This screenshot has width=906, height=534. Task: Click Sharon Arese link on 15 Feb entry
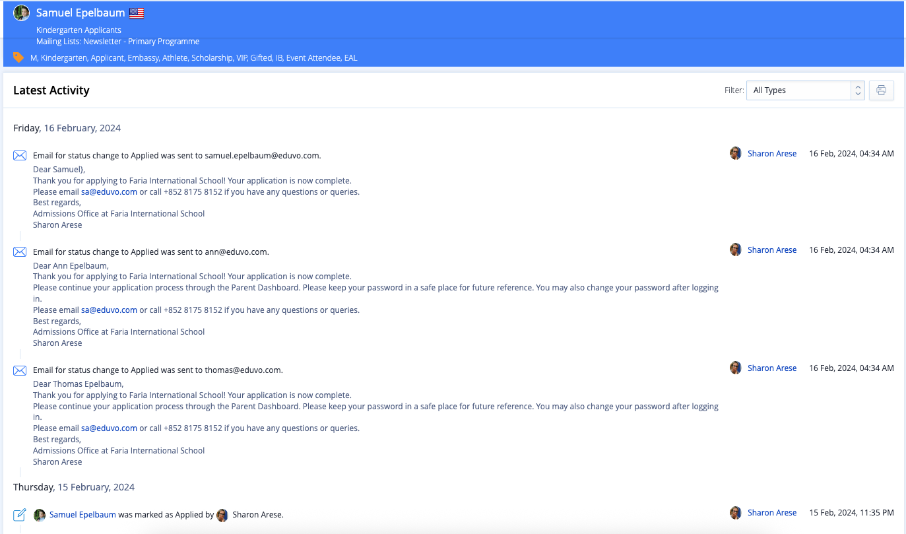tap(771, 513)
